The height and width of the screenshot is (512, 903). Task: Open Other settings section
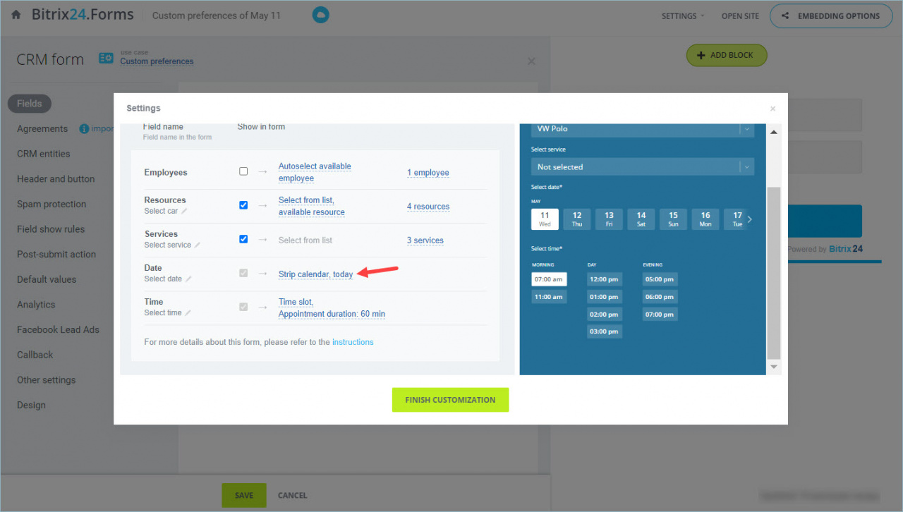[x=46, y=380]
